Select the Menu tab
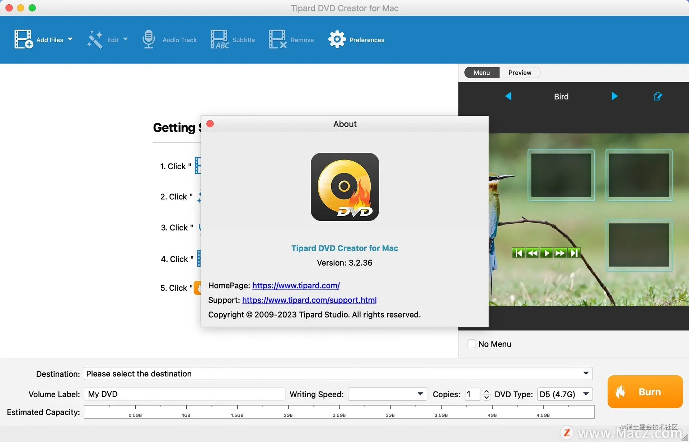 [x=481, y=72]
